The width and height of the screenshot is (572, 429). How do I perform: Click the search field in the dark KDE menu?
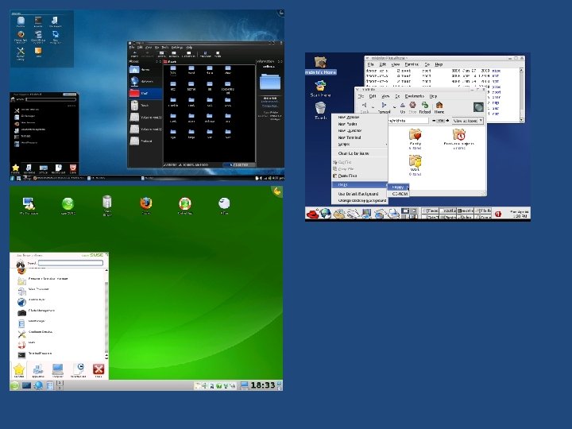coord(51,99)
